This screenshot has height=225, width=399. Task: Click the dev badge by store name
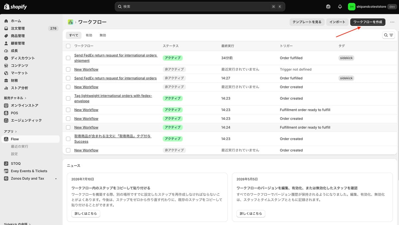coord(391,7)
